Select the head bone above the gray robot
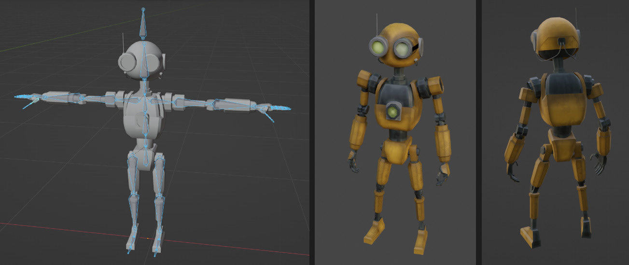This screenshot has height=265, width=629. point(143,24)
